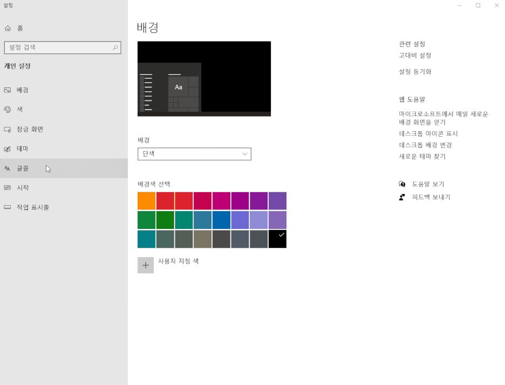Click the 도움말 보기 link text

click(428, 184)
